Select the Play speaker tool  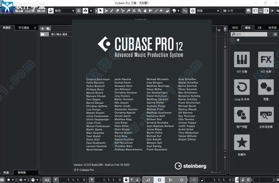(x=162, y=11)
